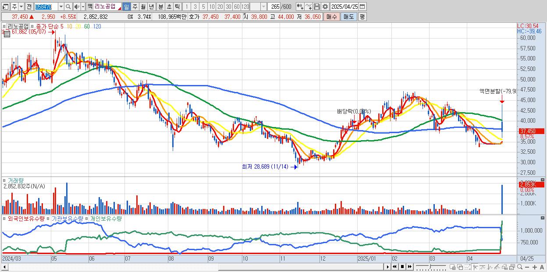The width and height of the screenshot is (547, 272).
Task: Click the chart zoom slider handle
Action: (430, 266)
